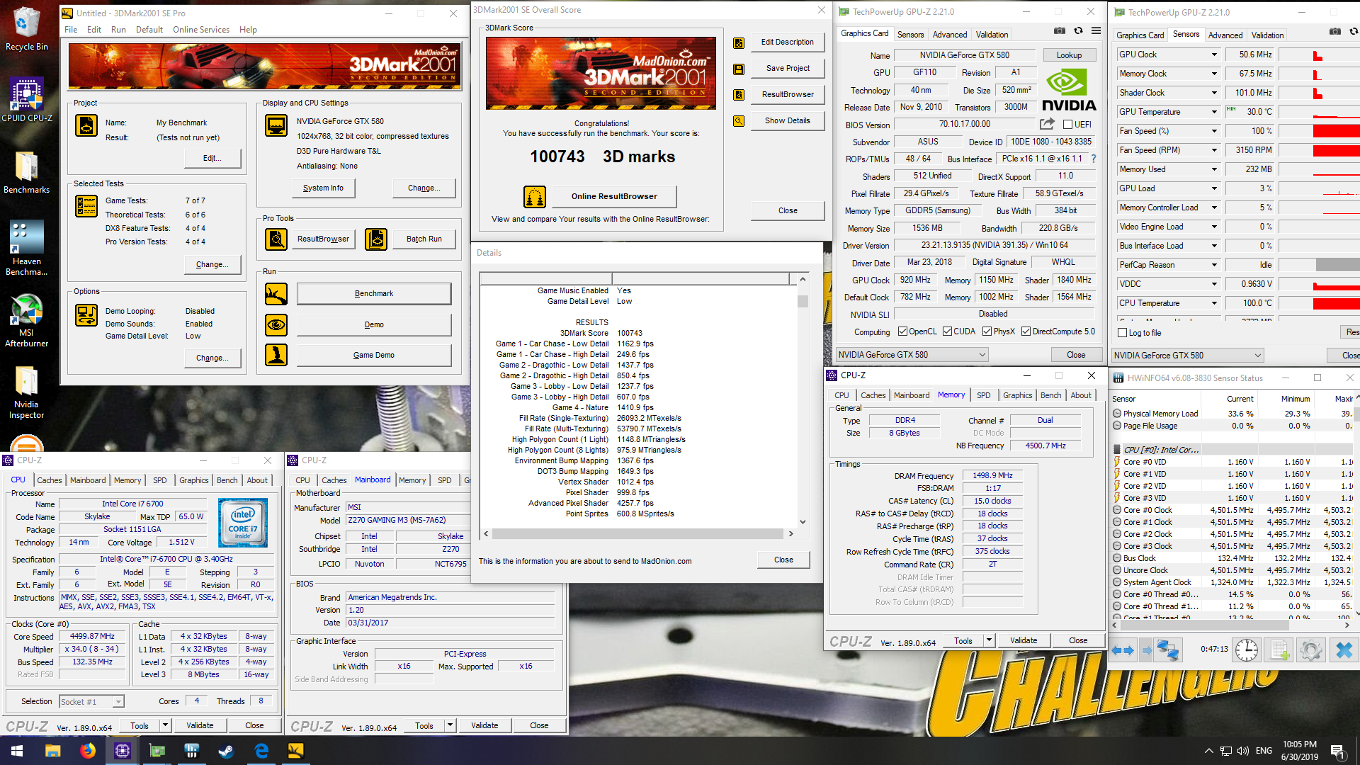Click the Show Details magnifier icon
The width and height of the screenshot is (1360, 765).
coord(739,121)
